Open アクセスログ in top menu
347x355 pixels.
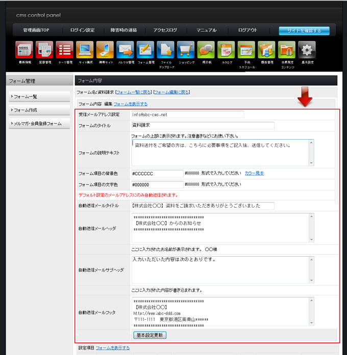coord(165,30)
